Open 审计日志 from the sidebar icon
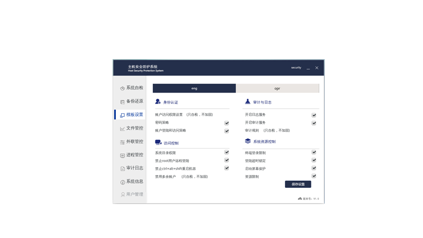This screenshot has height=238, width=423. click(x=122, y=169)
